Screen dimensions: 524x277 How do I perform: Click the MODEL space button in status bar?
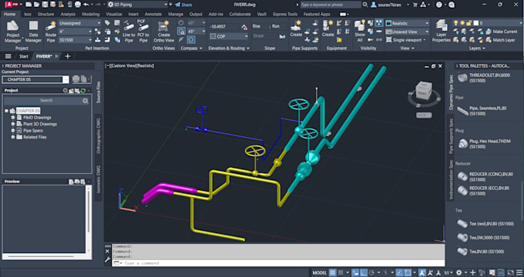pyautogui.click(x=320, y=272)
